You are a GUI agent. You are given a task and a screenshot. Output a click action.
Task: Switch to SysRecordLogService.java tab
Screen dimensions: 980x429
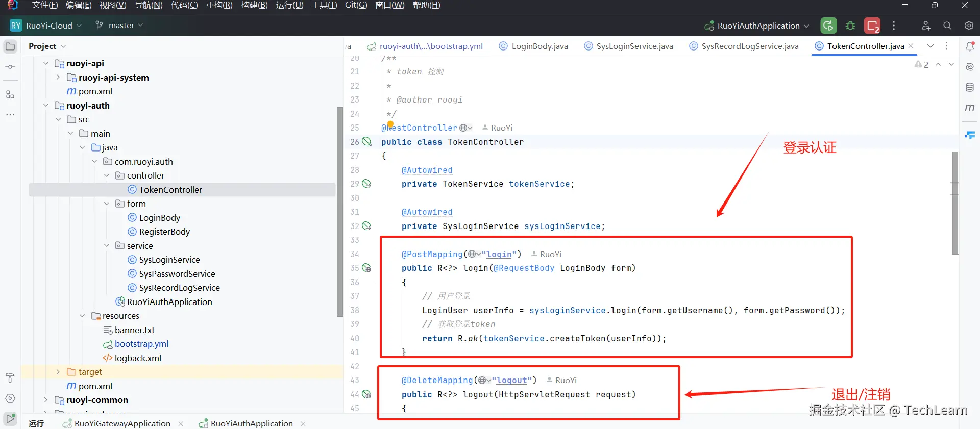click(744, 46)
